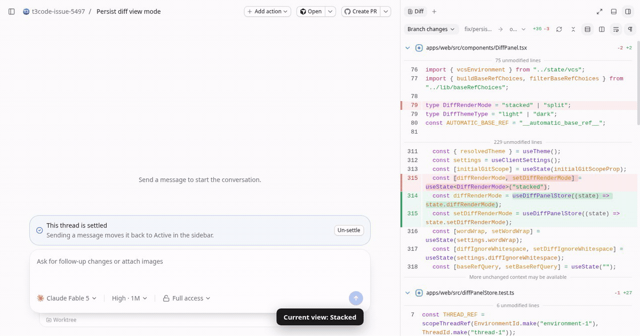Click the fix/persis... branch name
640x336 pixels.
[x=478, y=29]
